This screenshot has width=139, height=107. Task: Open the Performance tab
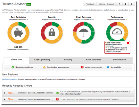coord(120,60)
